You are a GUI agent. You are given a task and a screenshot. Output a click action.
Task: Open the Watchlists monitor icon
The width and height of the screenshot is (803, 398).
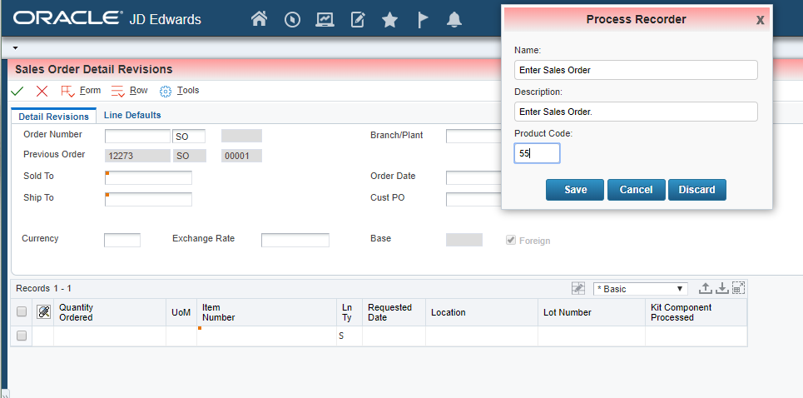tap(325, 20)
